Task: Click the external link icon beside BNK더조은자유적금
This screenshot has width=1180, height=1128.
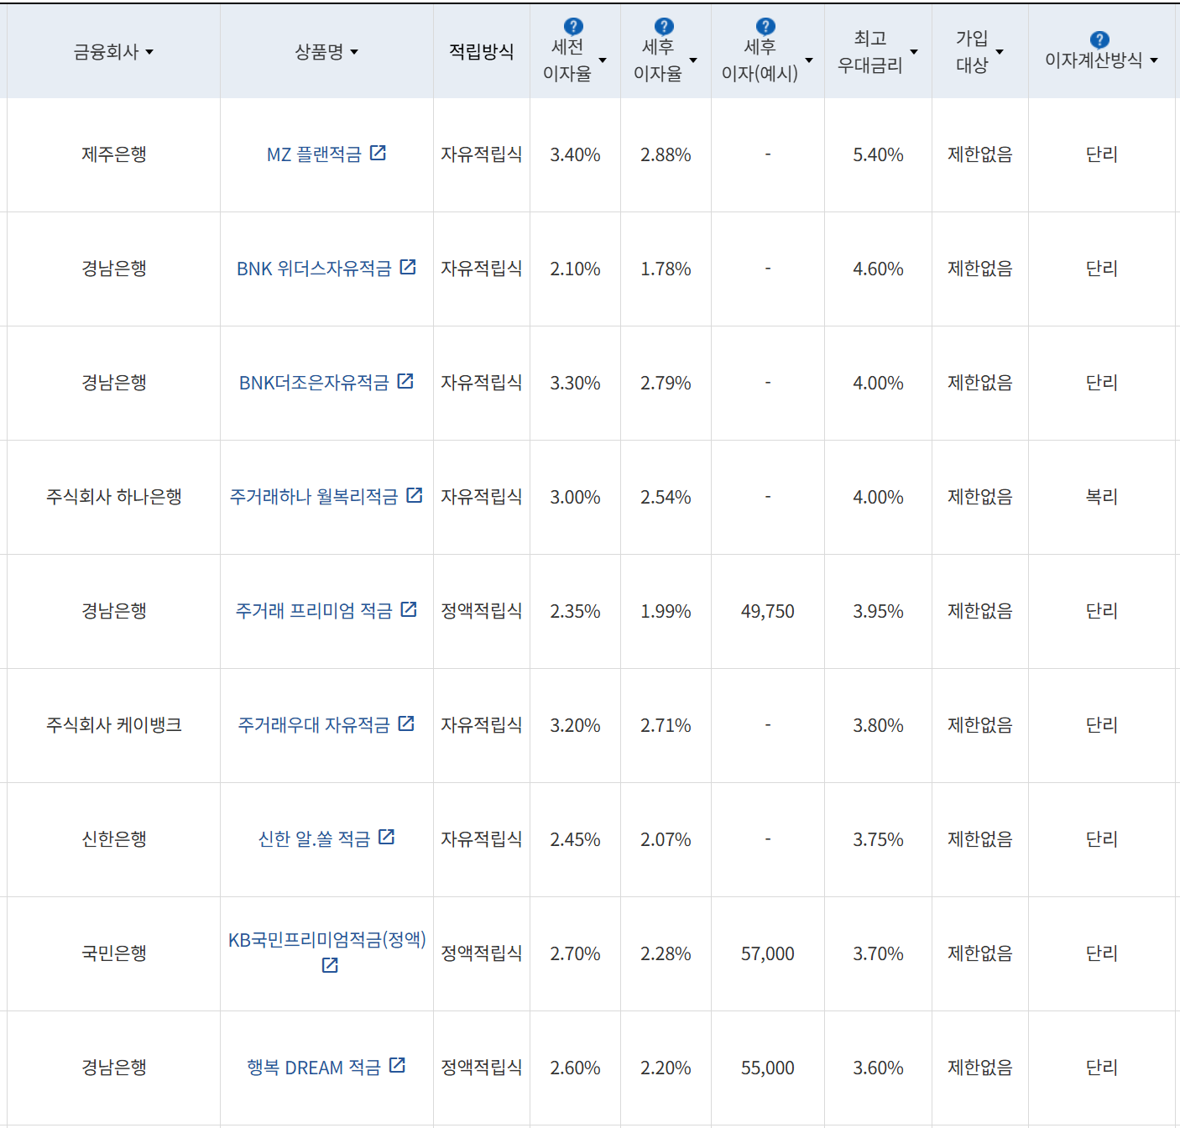Action: click(405, 380)
